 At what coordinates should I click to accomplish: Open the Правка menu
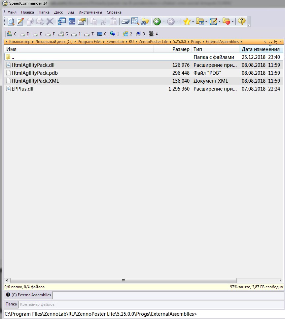pos(27,12)
